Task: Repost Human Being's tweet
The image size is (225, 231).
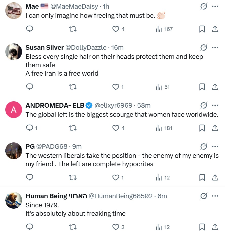Action: coord(73,227)
